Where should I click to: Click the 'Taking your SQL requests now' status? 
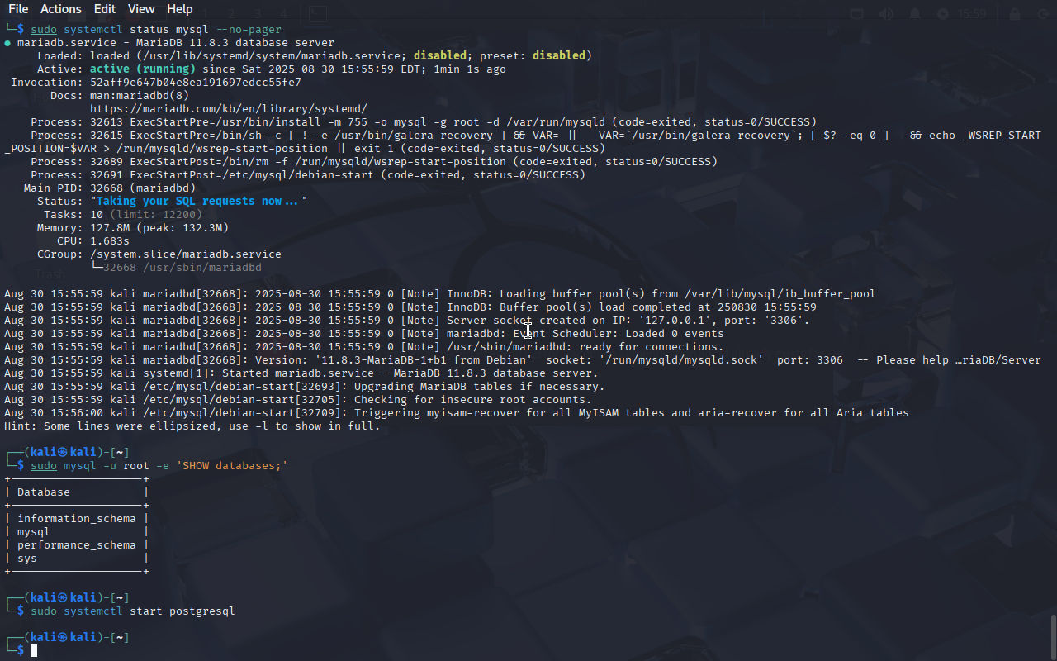pyautogui.click(x=199, y=202)
